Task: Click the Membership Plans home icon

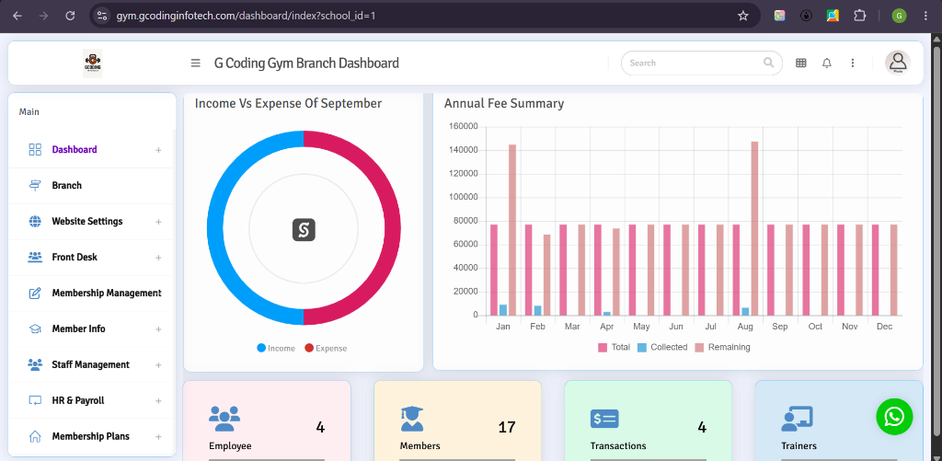Action: (x=36, y=436)
